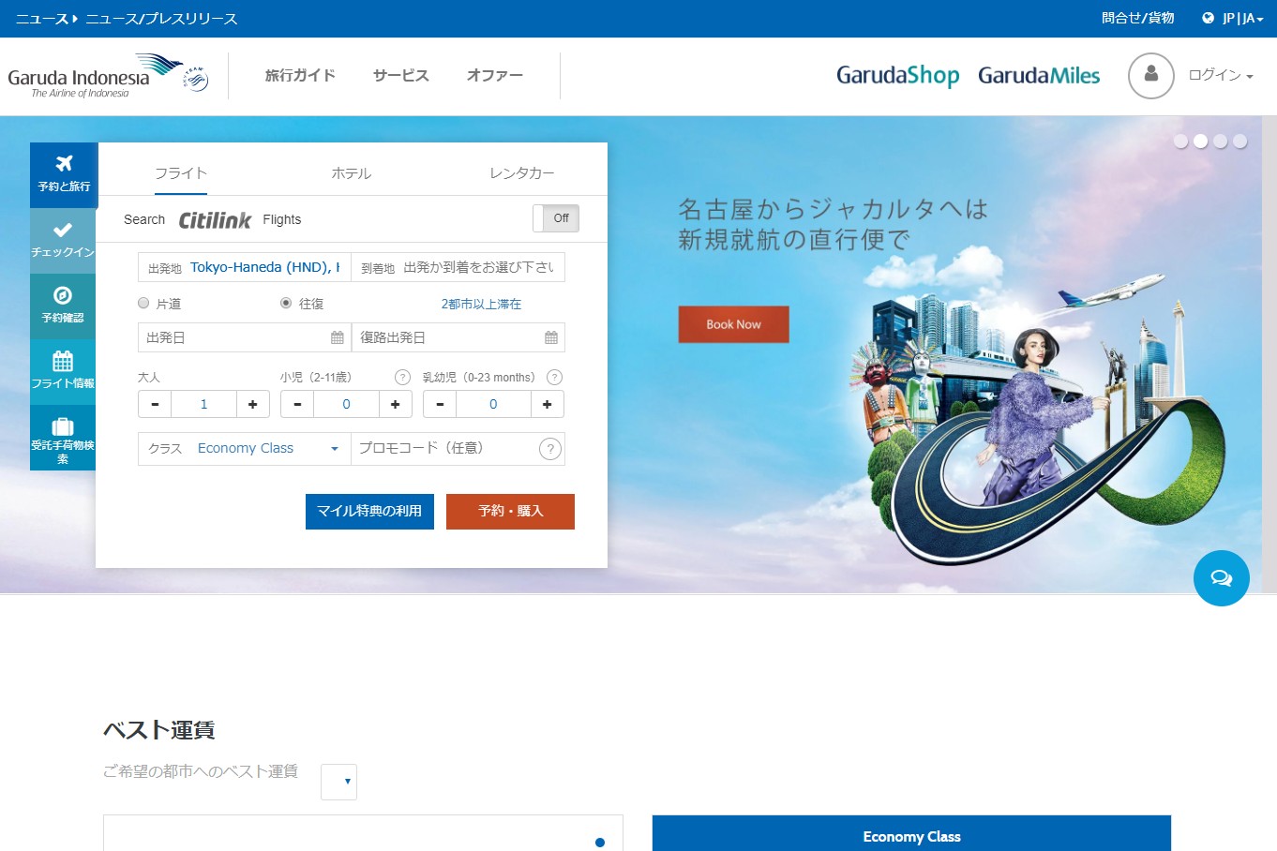Image resolution: width=1277 pixels, height=851 pixels.
Task: Switch to the レンタカー tab
Action: point(522,173)
